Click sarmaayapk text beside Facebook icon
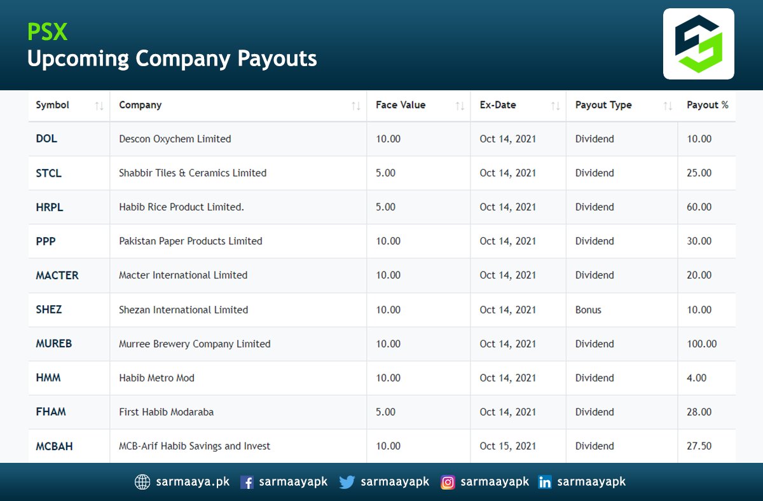The height and width of the screenshot is (501, 763). pyautogui.click(x=293, y=482)
